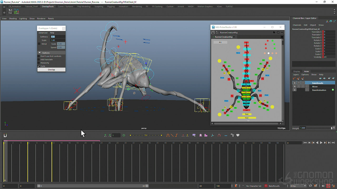
Task: Click the anim layer move up icon
Action: (320, 78)
